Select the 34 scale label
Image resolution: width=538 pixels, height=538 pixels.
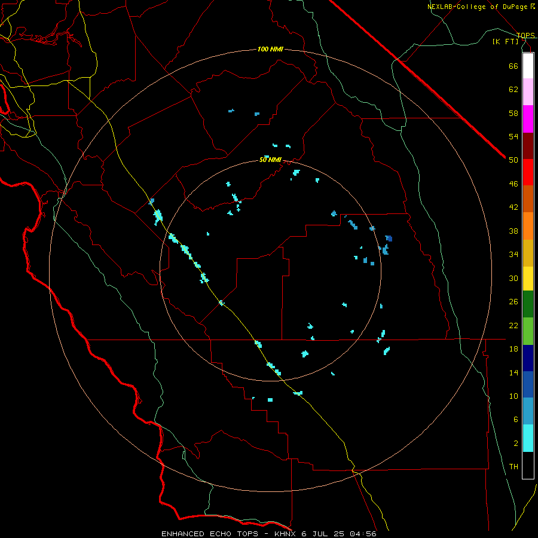513,255
